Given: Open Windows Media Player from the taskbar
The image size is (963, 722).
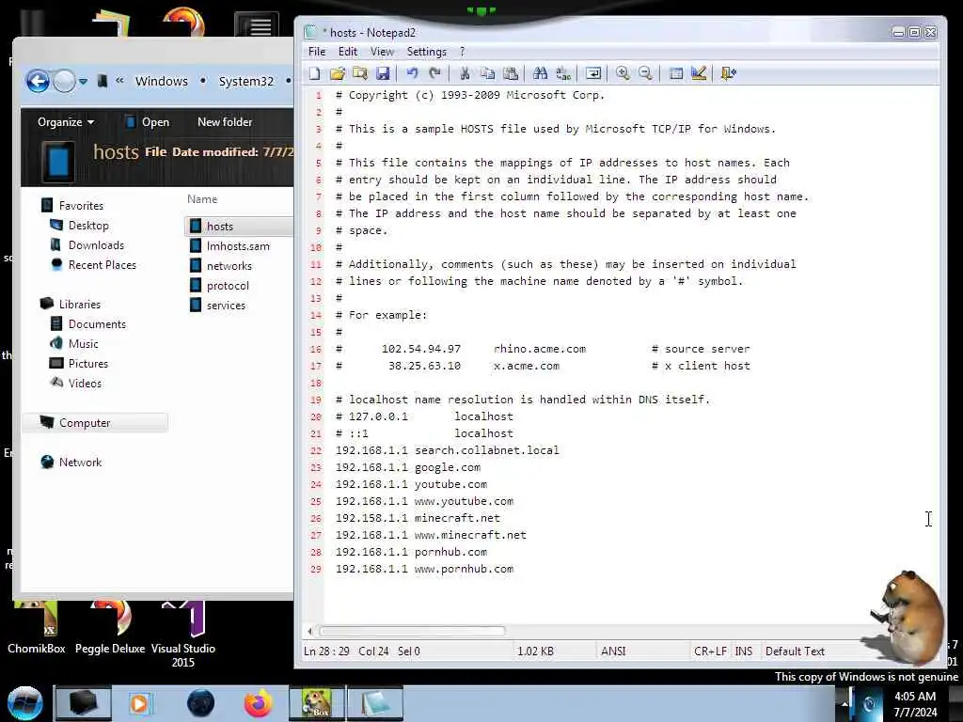Looking at the screenshot, I should 140,703.
